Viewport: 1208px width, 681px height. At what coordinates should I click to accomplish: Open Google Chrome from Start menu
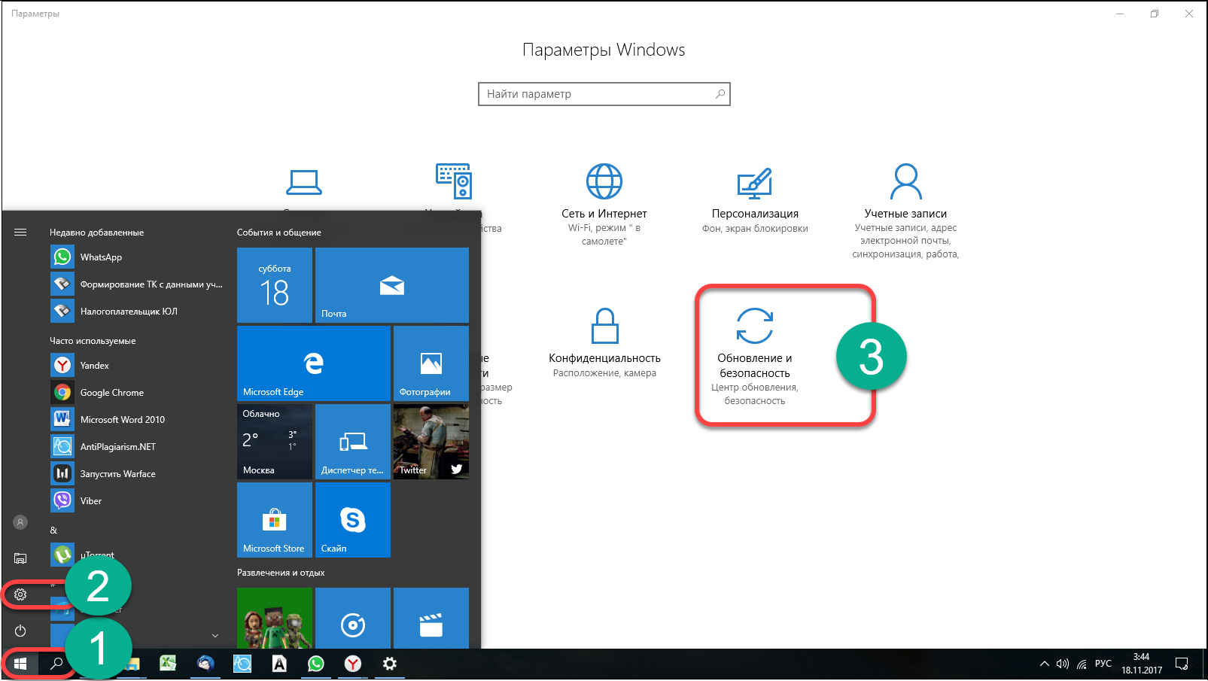point(135,393)
